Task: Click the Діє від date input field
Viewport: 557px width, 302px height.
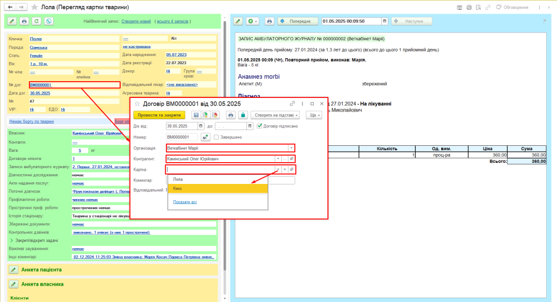Action: point(182,126)
